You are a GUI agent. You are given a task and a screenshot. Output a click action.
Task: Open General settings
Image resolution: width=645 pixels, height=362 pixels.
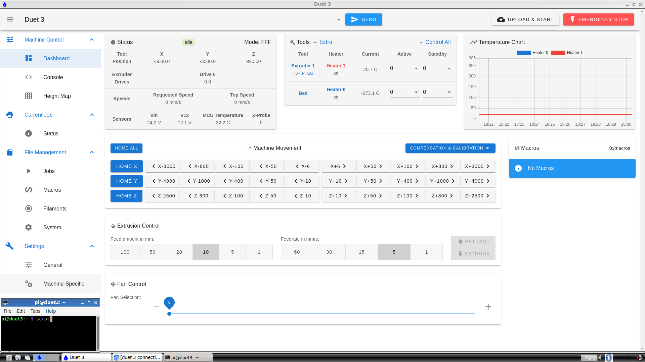pyautogui.click(x=50, y=265)
